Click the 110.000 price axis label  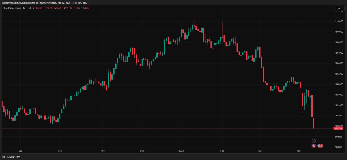point(339,21)
